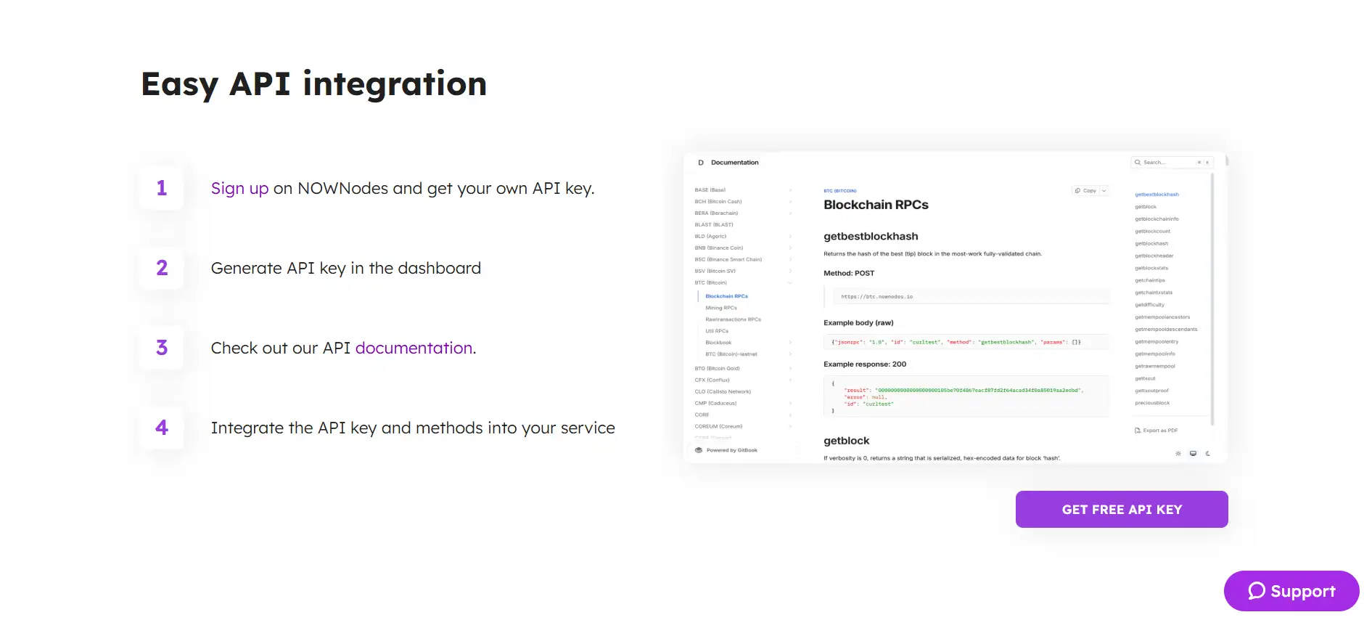Screen dimensions: 1372x628
Task: Select Mining RPCs in sidebar
Action: [720, 308]
